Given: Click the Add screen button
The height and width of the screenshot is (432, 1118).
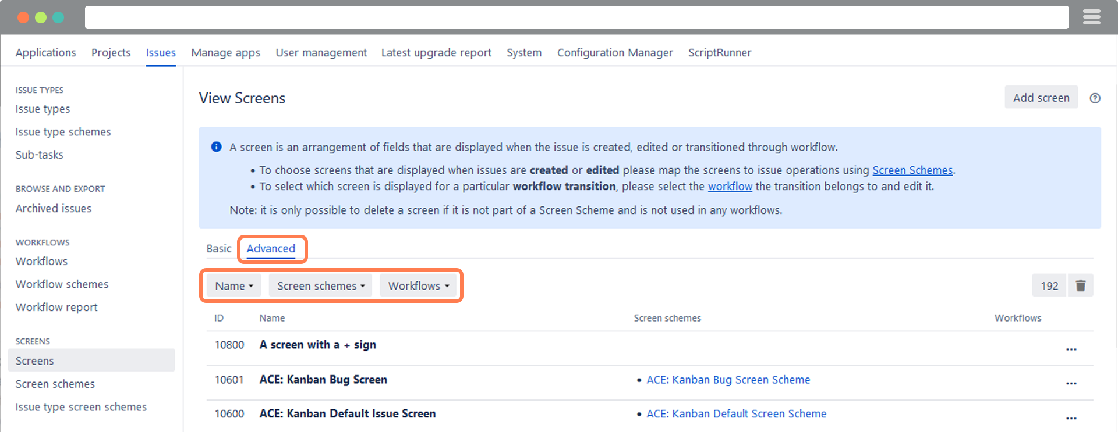Looking at the screenshot, I should coord(1041,98).
